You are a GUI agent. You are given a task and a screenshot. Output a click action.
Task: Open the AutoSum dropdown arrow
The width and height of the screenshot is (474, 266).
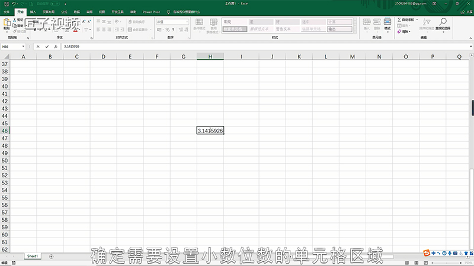(417, 20)
